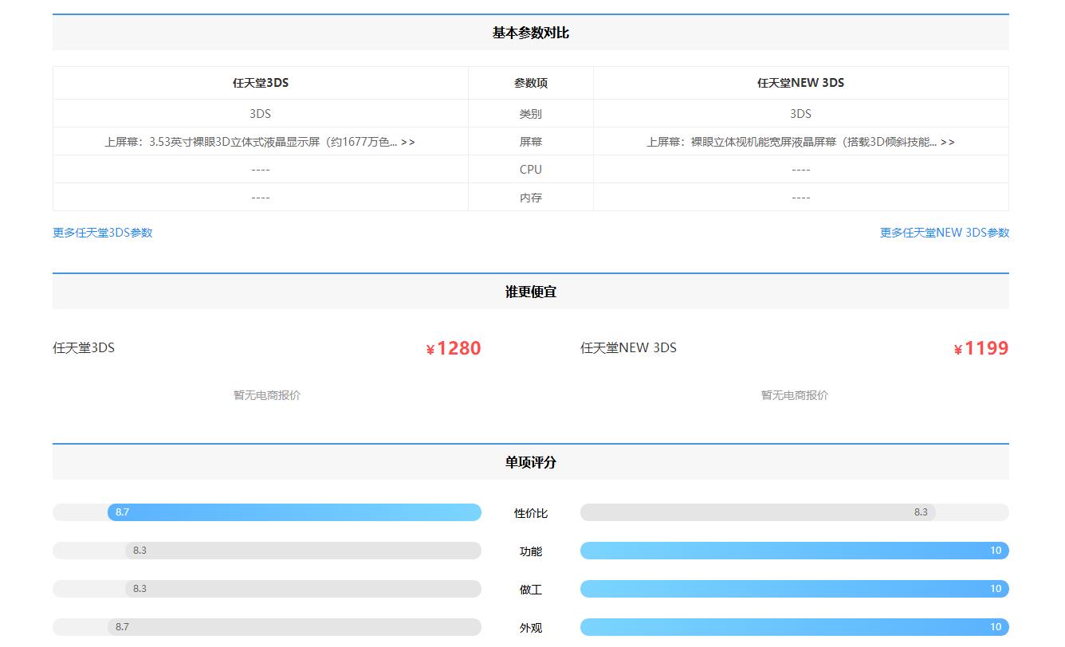Viewport: 1065px width, 647px height.
Task: Click the 内存 parameter cell
Action: [530, 197]
